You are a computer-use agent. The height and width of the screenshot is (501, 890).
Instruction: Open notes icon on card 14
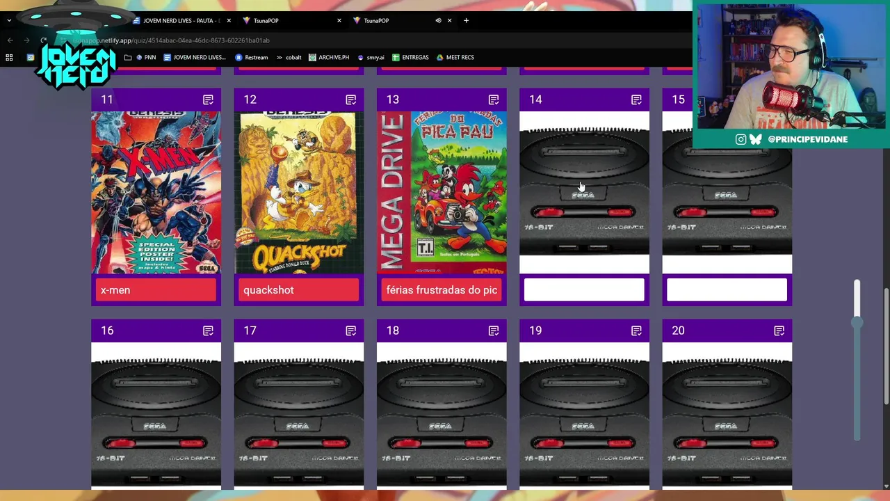pyautogui.click(x=636, y=100)
